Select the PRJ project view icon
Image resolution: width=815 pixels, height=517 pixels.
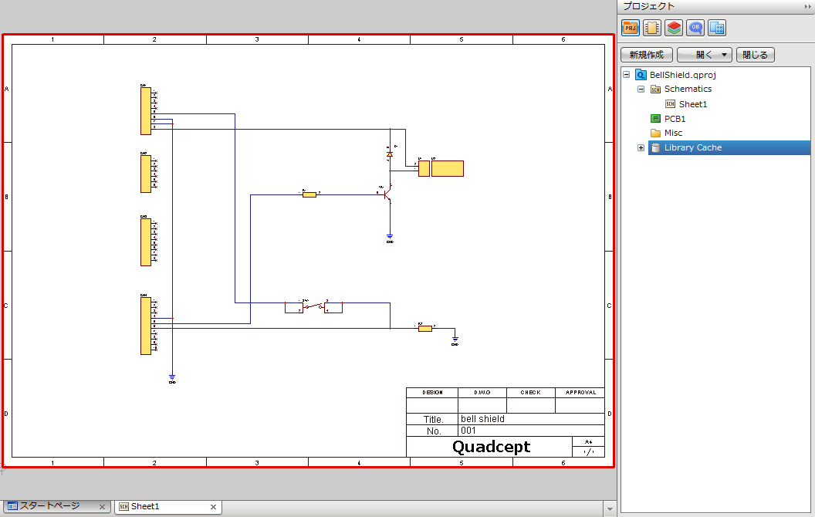point(630,27)
